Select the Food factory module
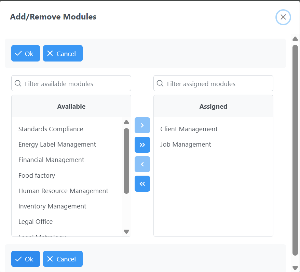300x272 pixels. [37, 175]
